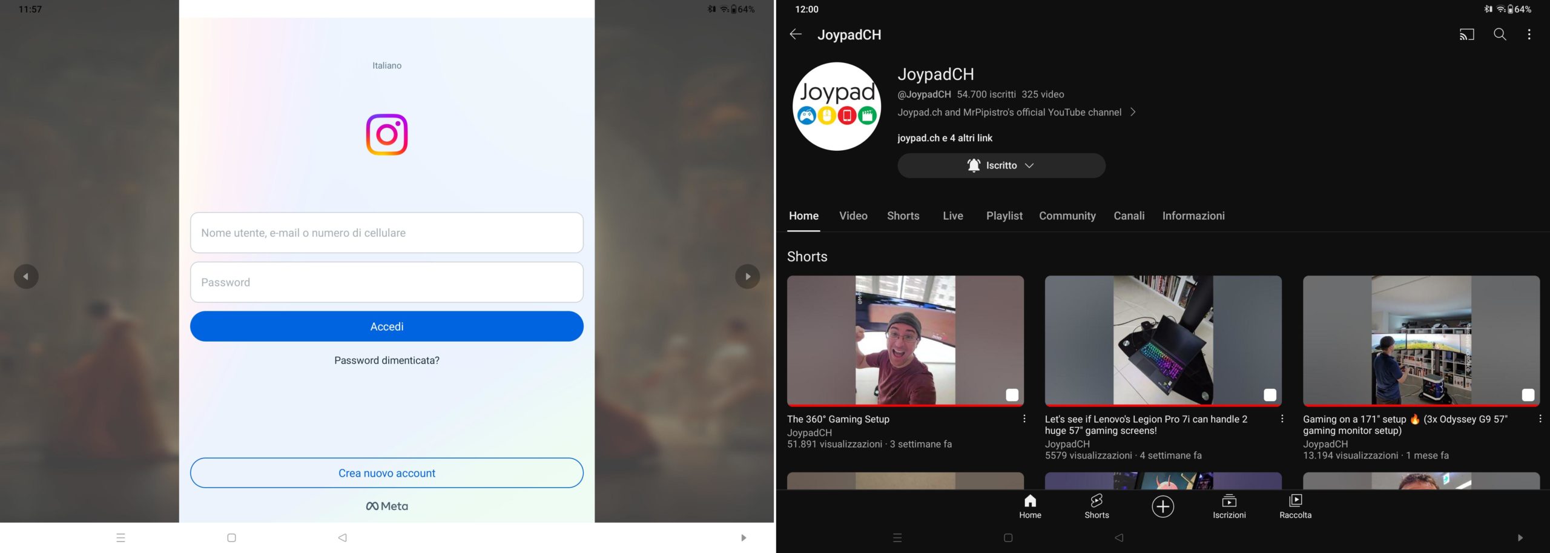Switch to the Home channel tab
The image size is (1550, 553).
[x=803, y=216]
